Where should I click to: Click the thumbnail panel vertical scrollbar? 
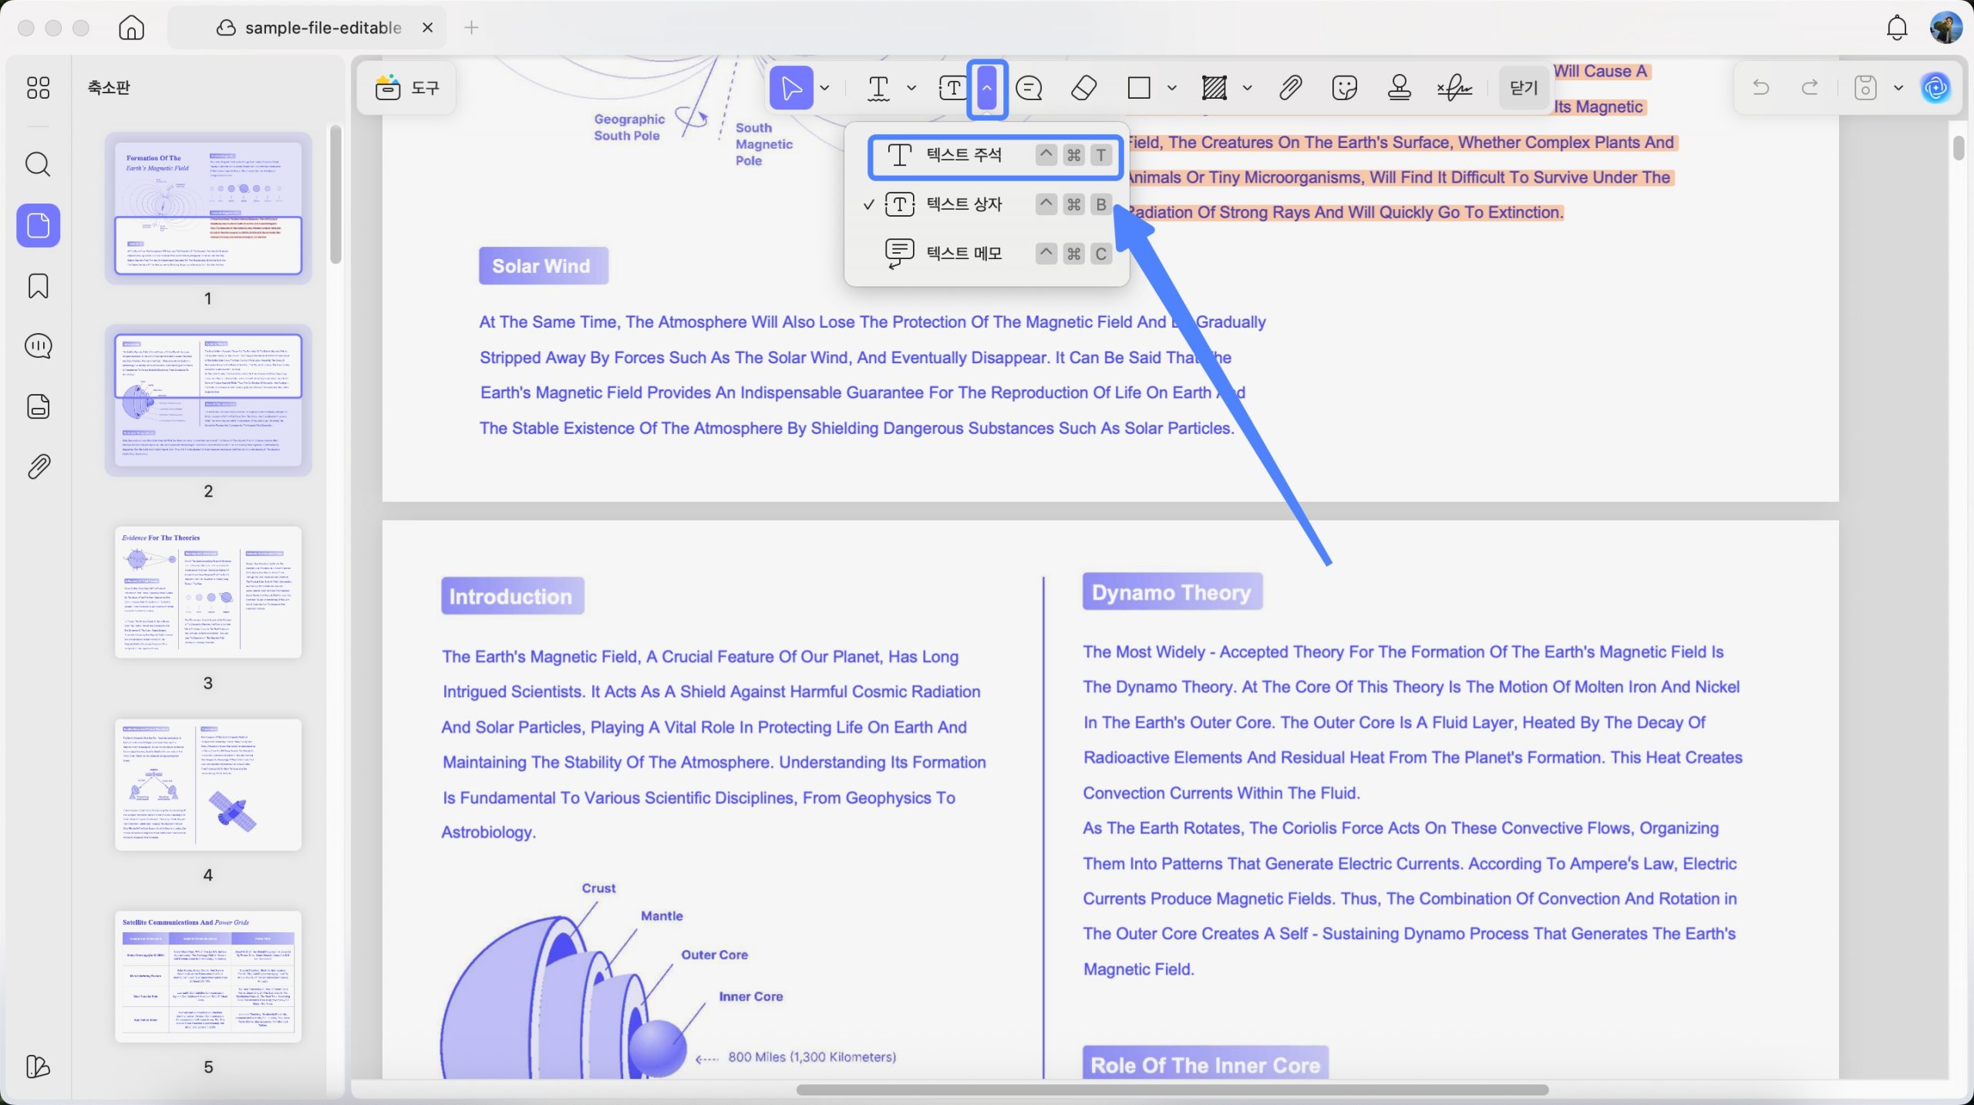coord(335,194)
